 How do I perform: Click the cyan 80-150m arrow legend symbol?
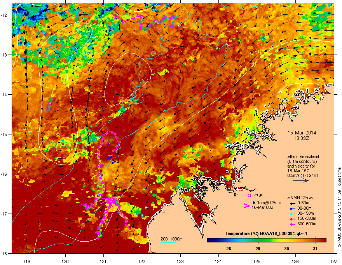pyautogui.click(x=292, y=214)
